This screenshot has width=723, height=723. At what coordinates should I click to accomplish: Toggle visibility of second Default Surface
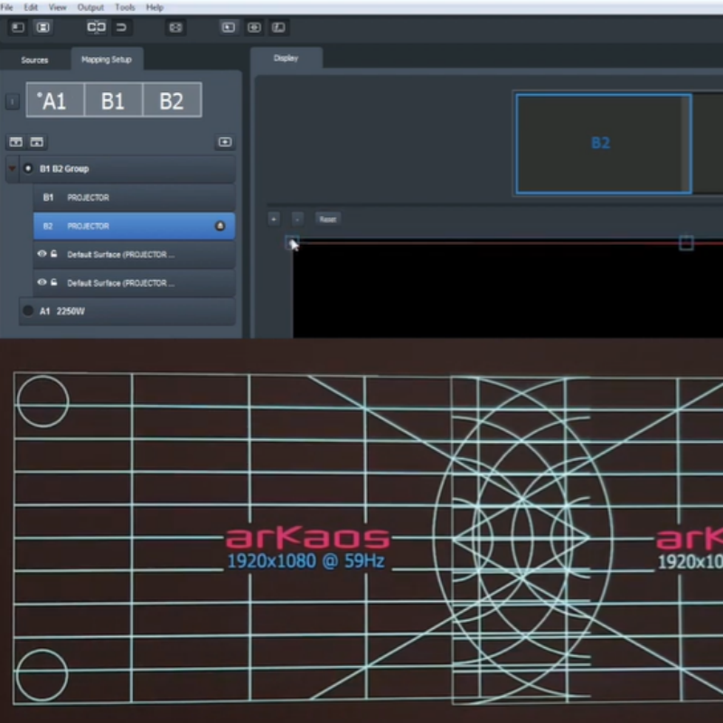pyautogui.click(x=42, y=283)
